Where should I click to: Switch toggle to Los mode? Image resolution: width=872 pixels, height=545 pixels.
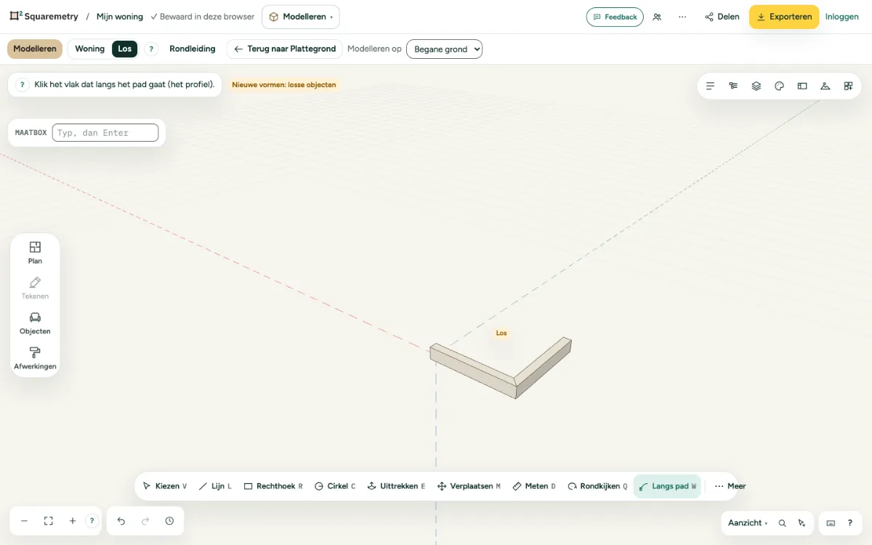pyautogui.click(x=125, y=49)
